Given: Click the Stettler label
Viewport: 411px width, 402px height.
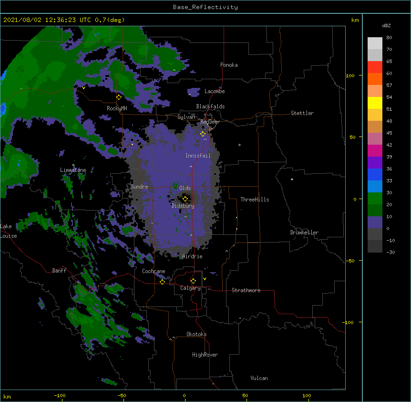Looking at the screenshot, I should pyautogui.click(x=302, y=113).
